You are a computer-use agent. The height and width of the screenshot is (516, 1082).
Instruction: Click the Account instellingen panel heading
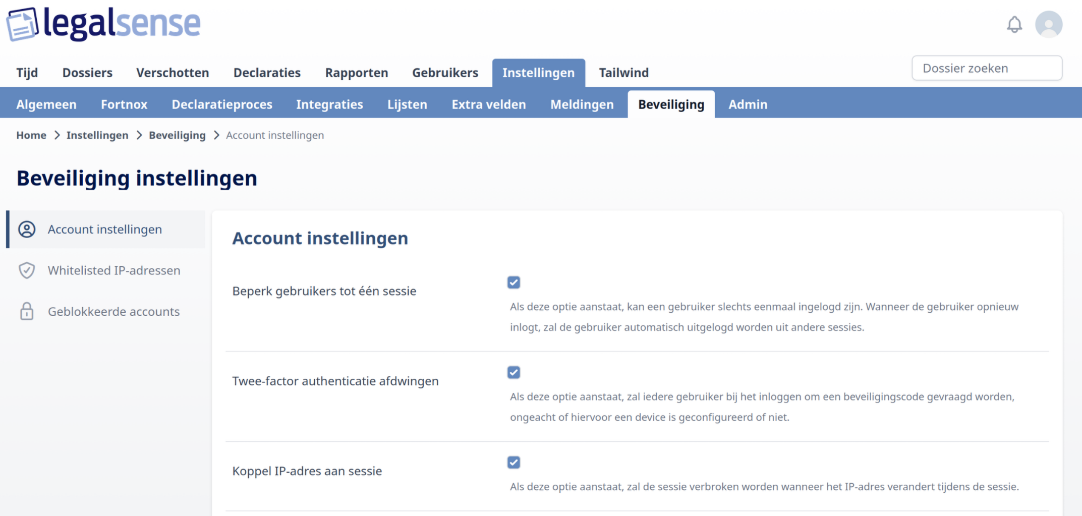tap(320, 238)
